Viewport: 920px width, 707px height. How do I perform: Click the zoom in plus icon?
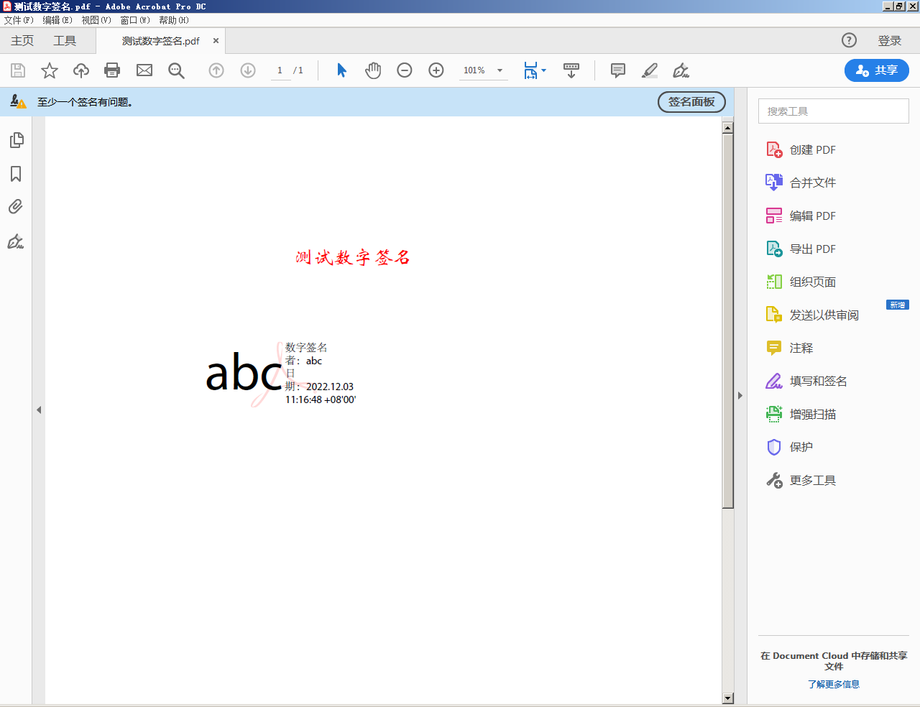pos(436,70)
